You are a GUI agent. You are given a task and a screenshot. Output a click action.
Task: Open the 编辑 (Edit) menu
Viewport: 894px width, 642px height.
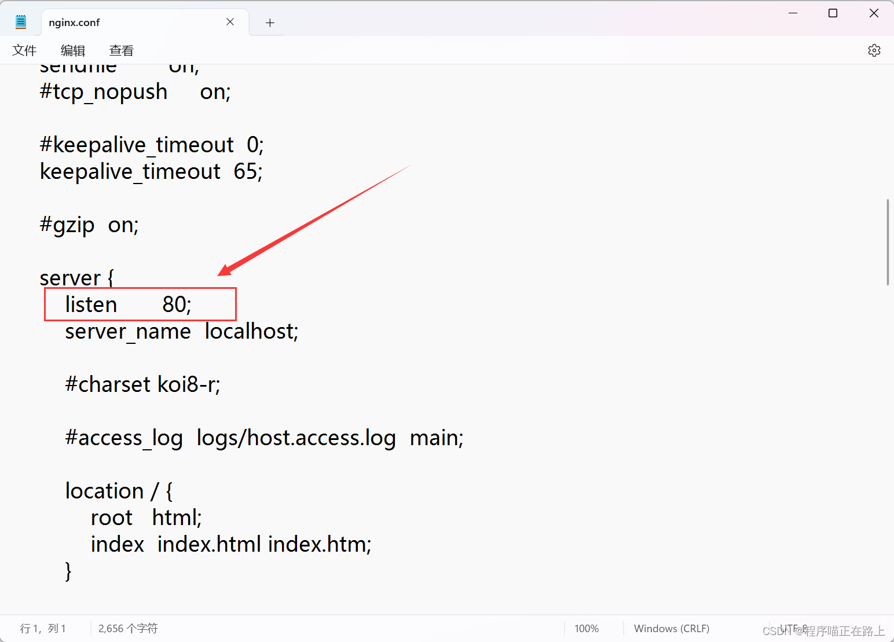73,50
